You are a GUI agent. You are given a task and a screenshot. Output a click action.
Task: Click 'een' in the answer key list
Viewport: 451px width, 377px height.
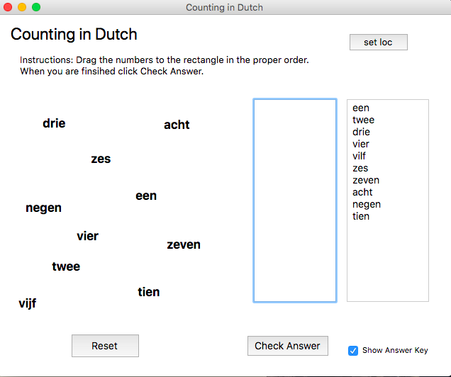click(361, 108)
